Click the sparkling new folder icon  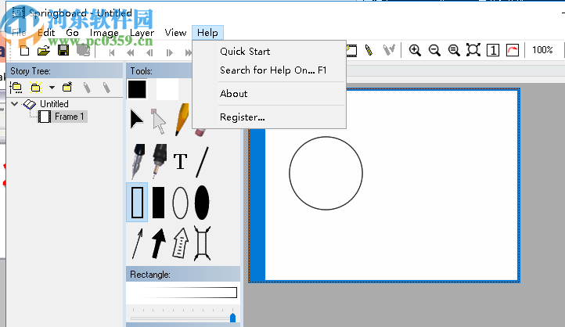pos(36,87)
